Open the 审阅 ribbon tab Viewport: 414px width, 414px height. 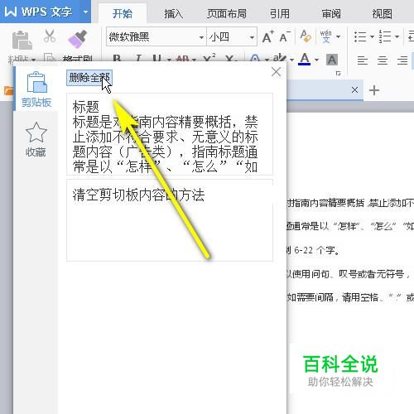(331, 13)
